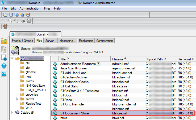This screenshot has width=196, height=120.
Task: Open the Messaging... tab
Action: (68, 41)
